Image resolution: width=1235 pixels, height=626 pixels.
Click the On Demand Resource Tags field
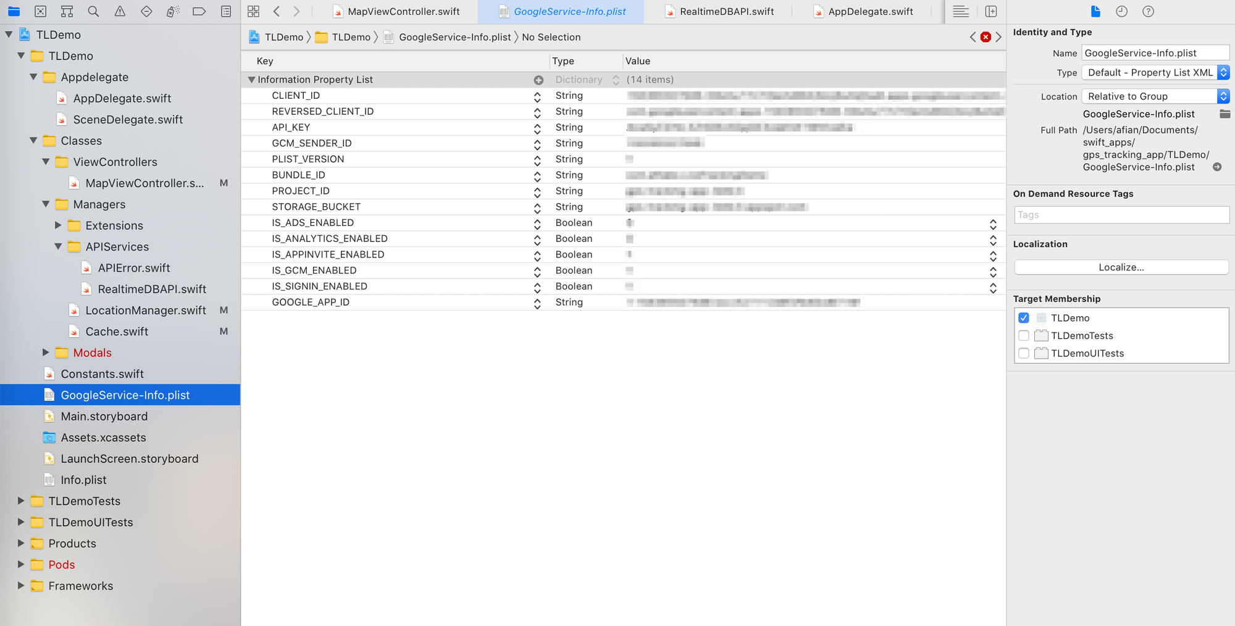(x=1121, y=214)
